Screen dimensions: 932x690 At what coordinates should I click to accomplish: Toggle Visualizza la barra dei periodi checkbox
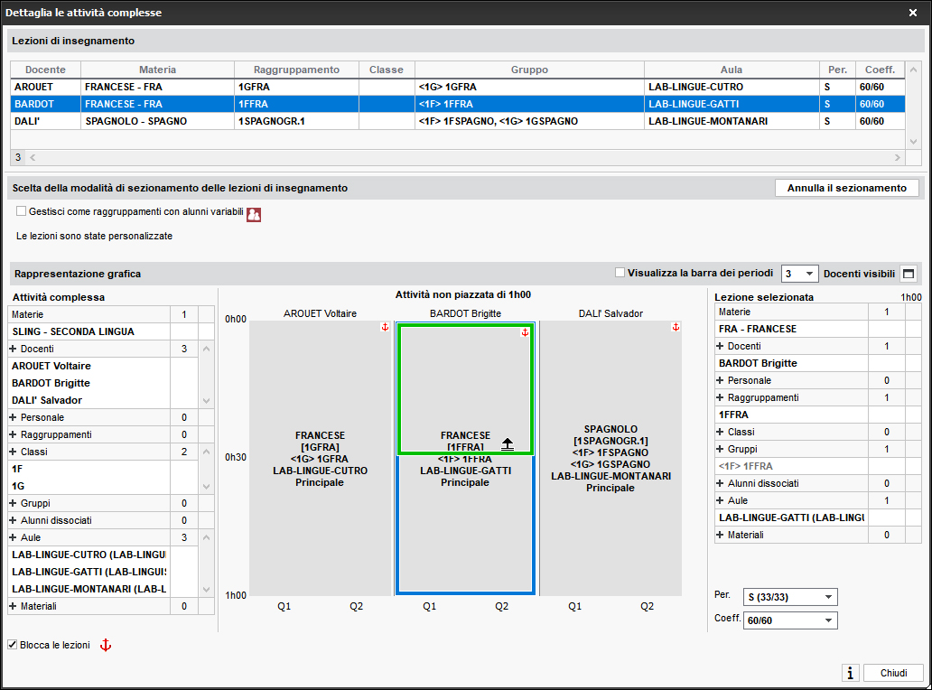[620, 273]
